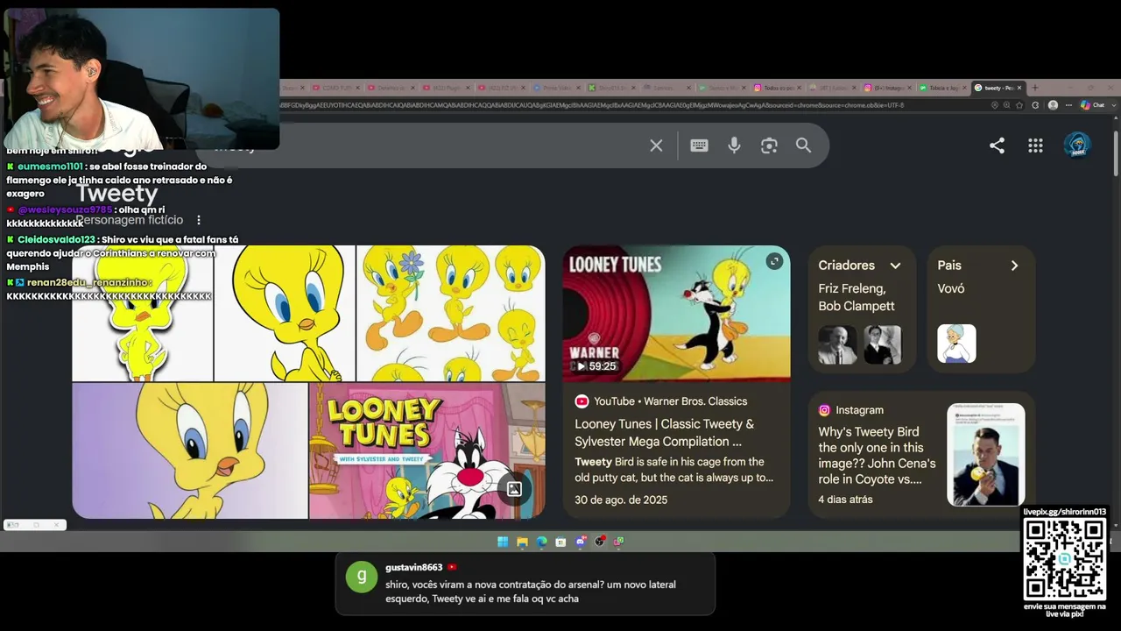Click the magnifying glass search button
This screenshot has height=631, width=1121.
click(x=803, y=145)
